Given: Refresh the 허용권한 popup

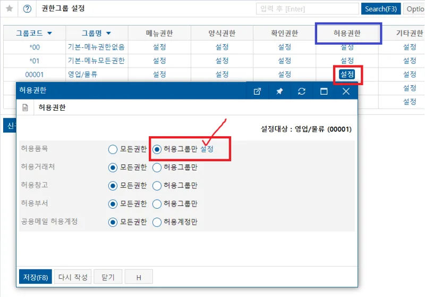Looking at the screenshot, I should [302, 91].
